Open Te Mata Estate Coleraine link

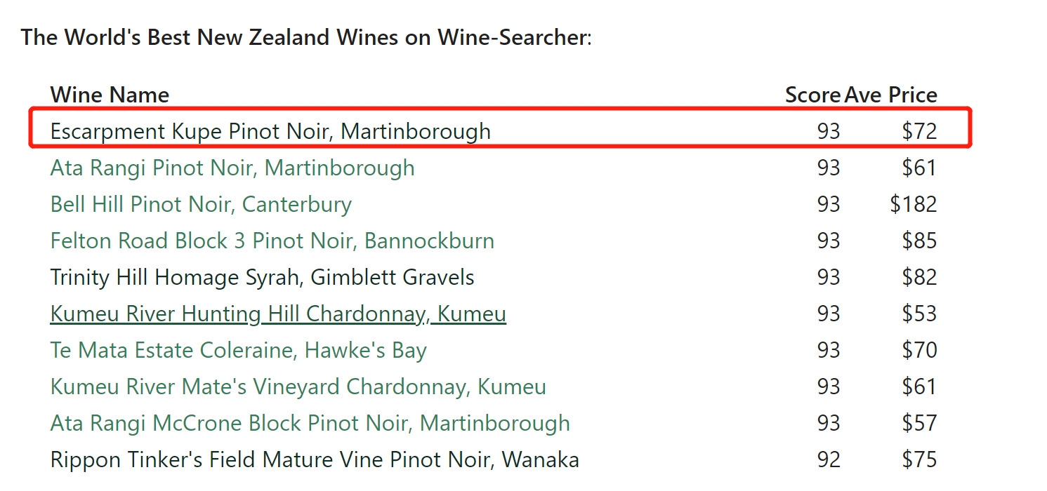coord(238,350)
